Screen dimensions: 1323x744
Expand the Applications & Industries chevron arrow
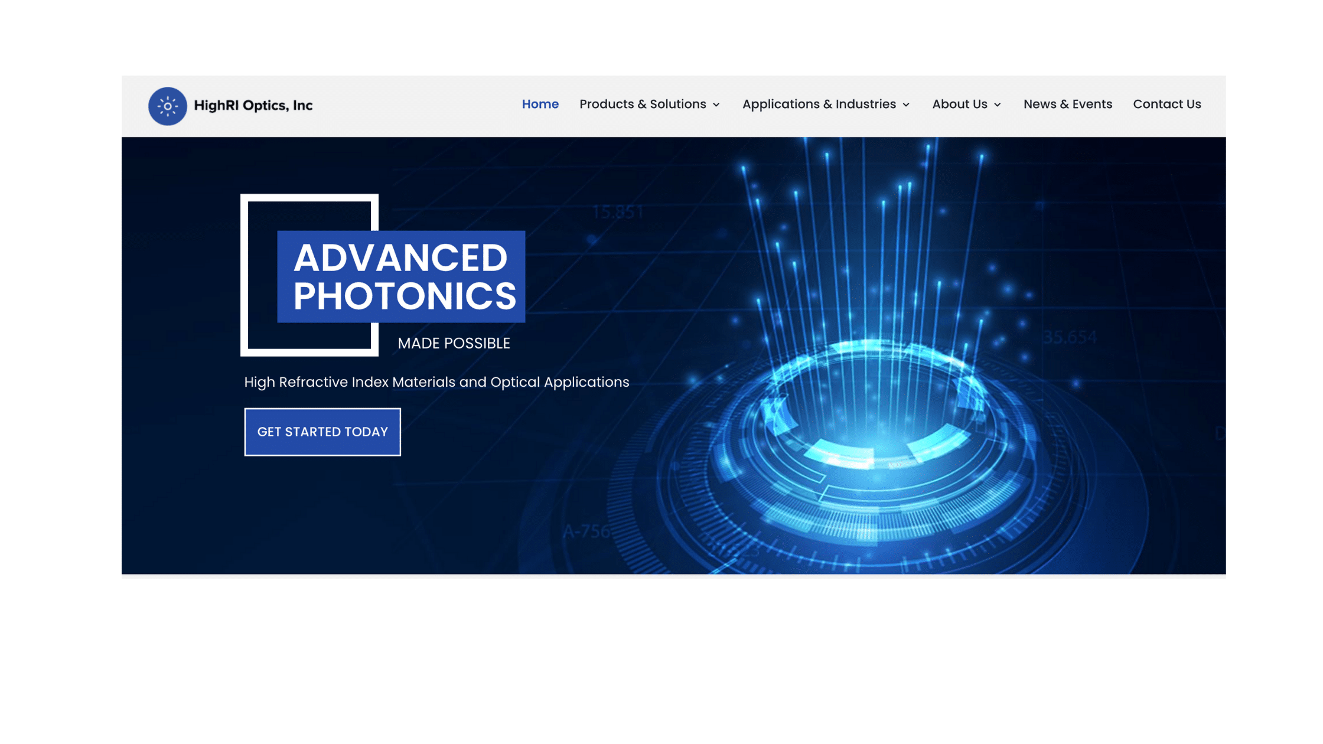click(x=906, y=105)
